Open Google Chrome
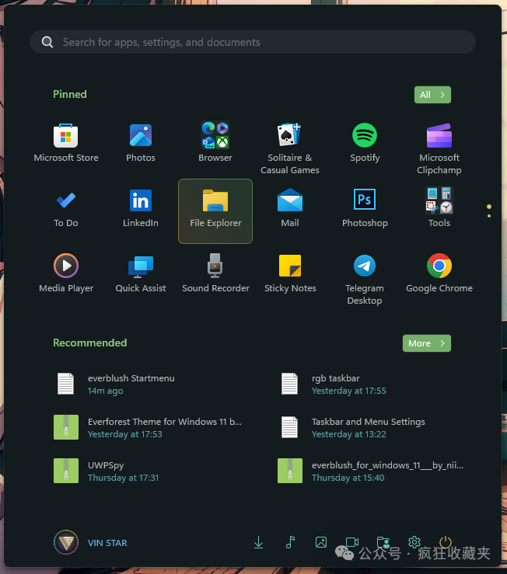The image size is (507, 574). pos(439,274)
